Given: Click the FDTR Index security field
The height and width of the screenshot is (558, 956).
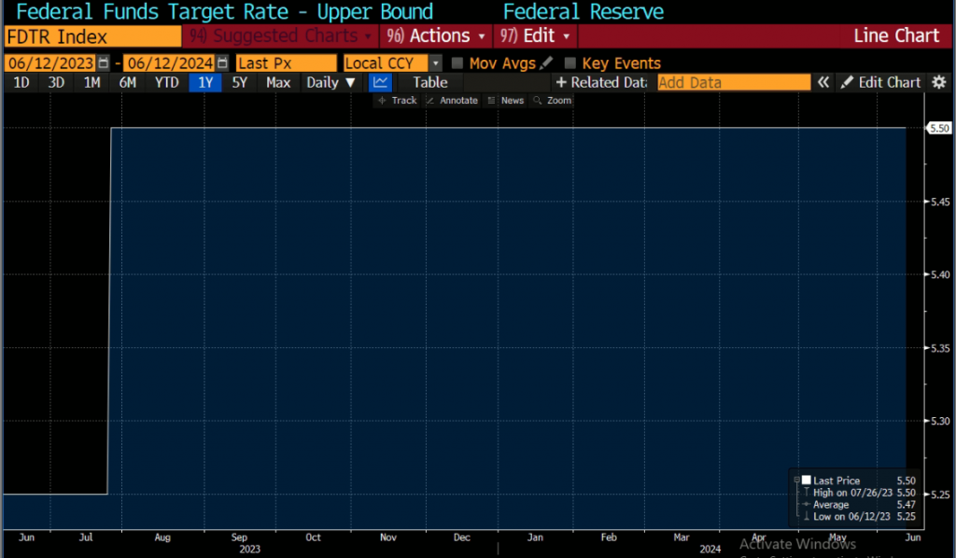Looking at the screenshot, I should (92, 36).
